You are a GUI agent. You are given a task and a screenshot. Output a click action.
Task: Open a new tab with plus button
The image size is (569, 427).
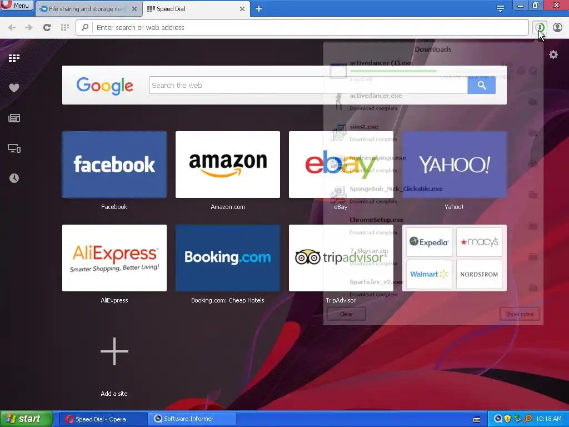tap(258, 9)
